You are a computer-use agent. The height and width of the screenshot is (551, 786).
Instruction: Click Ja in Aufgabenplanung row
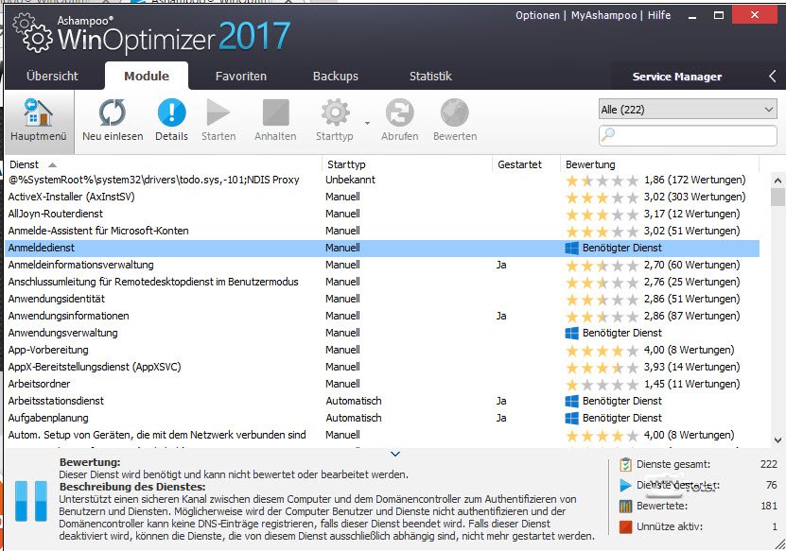(501, 419)
